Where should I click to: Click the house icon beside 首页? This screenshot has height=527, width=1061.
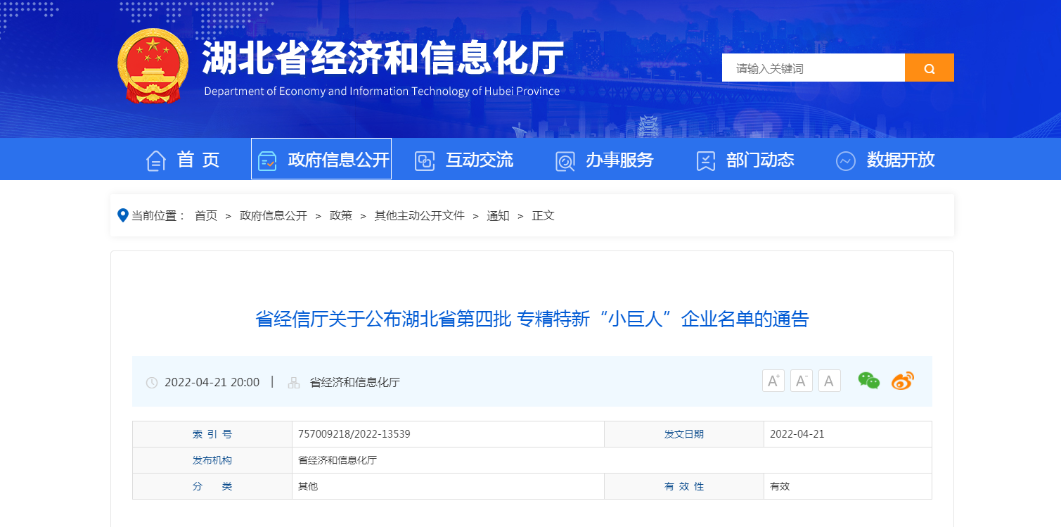pos(155,160)
